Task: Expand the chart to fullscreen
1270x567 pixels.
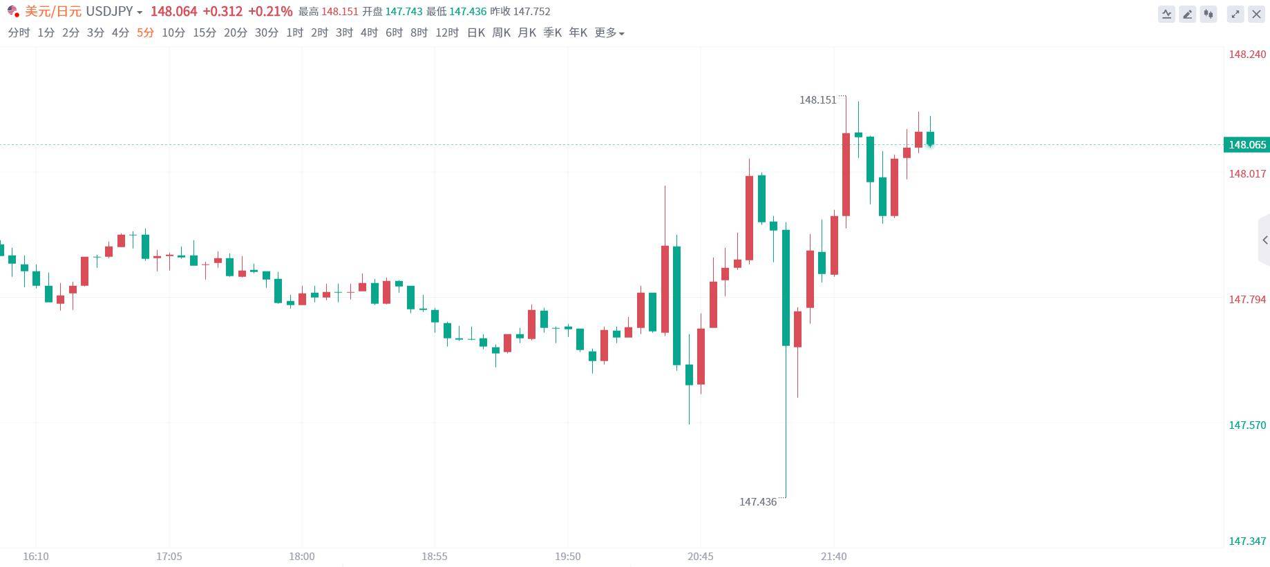Action: point(1235,14)
